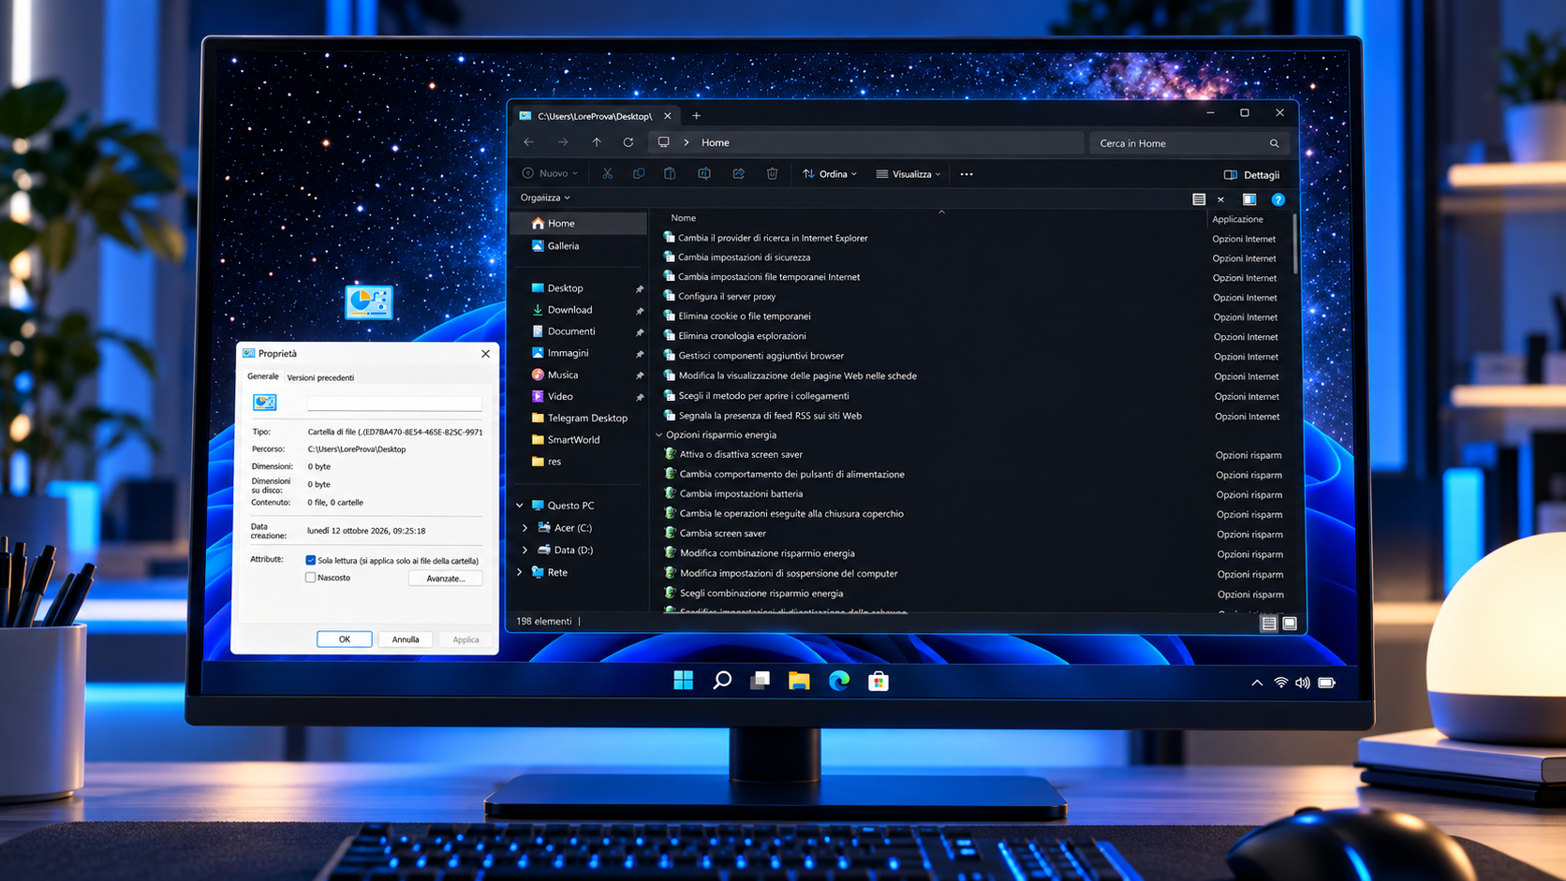Go up one folder level in Explorer
This screenshot has height=881, width=1566.
(x=597, y=142)
